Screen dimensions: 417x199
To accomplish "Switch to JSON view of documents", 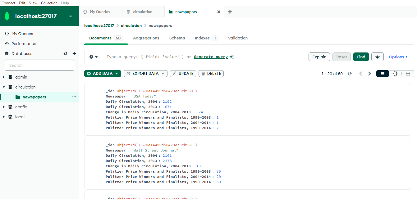I will point(395,74).
